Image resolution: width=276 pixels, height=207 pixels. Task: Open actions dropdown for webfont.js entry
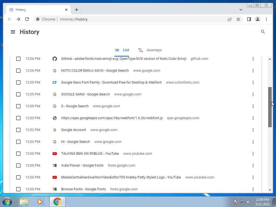coord(253,118)
